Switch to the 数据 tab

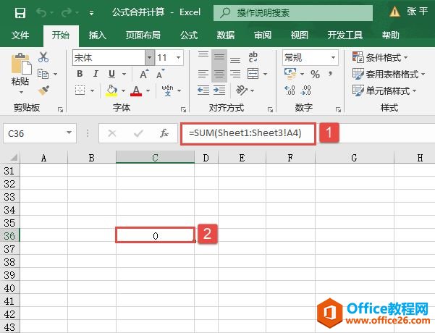(x=226, y=35)
